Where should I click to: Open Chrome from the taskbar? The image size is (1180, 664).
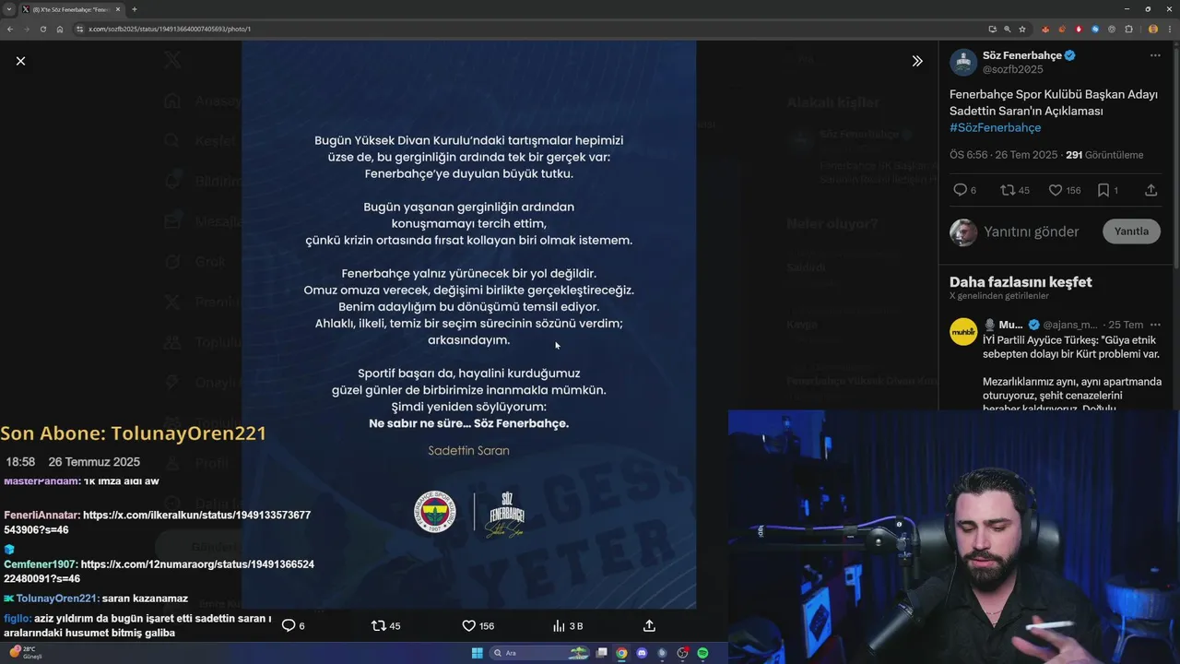click(x=622, y=653)
